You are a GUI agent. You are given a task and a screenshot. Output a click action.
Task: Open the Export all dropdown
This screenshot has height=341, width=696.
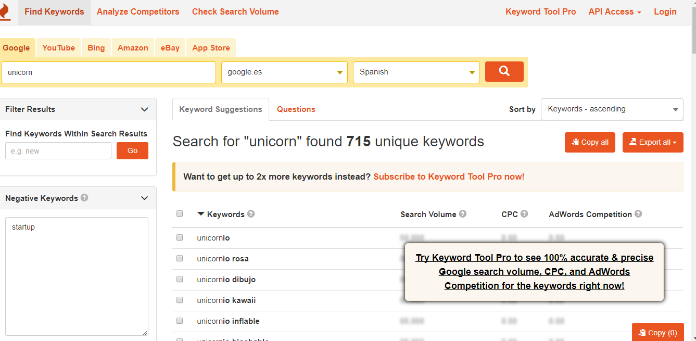pyautogui.click(x=653, y=142)
